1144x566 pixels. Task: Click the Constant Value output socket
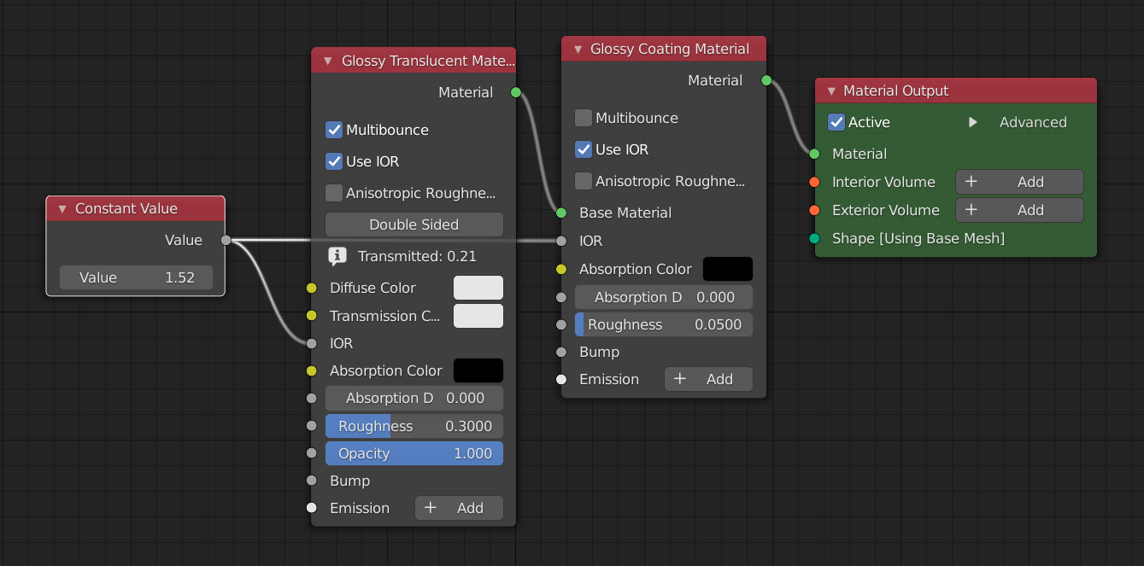226,241
